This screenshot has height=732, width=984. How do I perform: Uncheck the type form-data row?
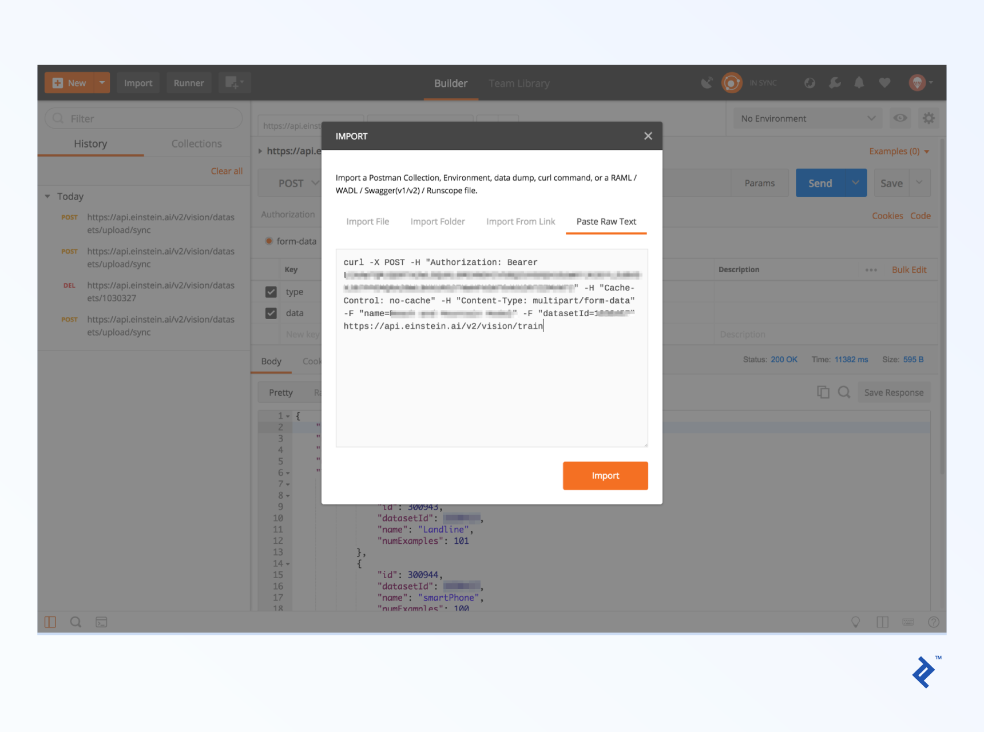coord(271,292)
